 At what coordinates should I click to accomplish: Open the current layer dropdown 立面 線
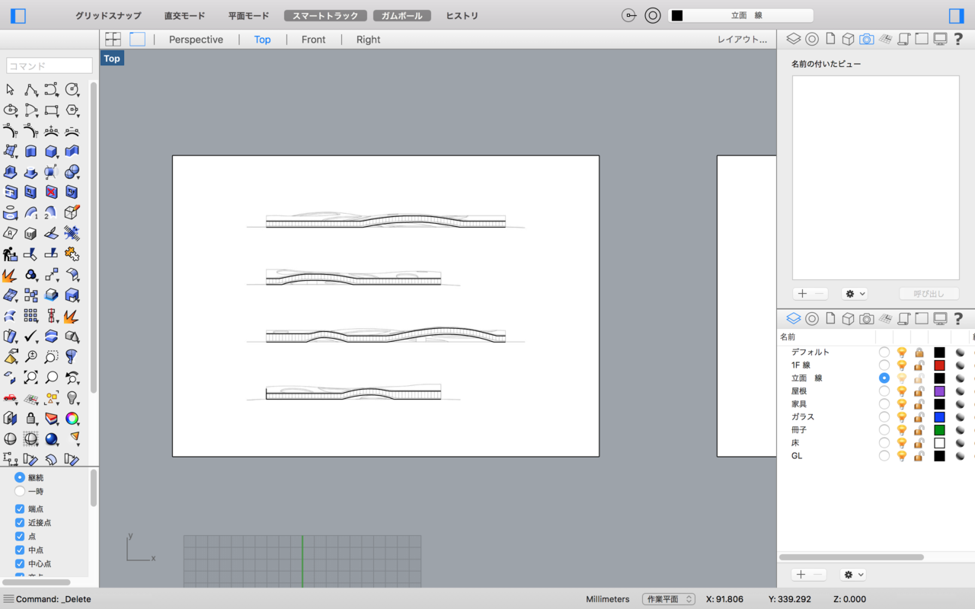740,15
